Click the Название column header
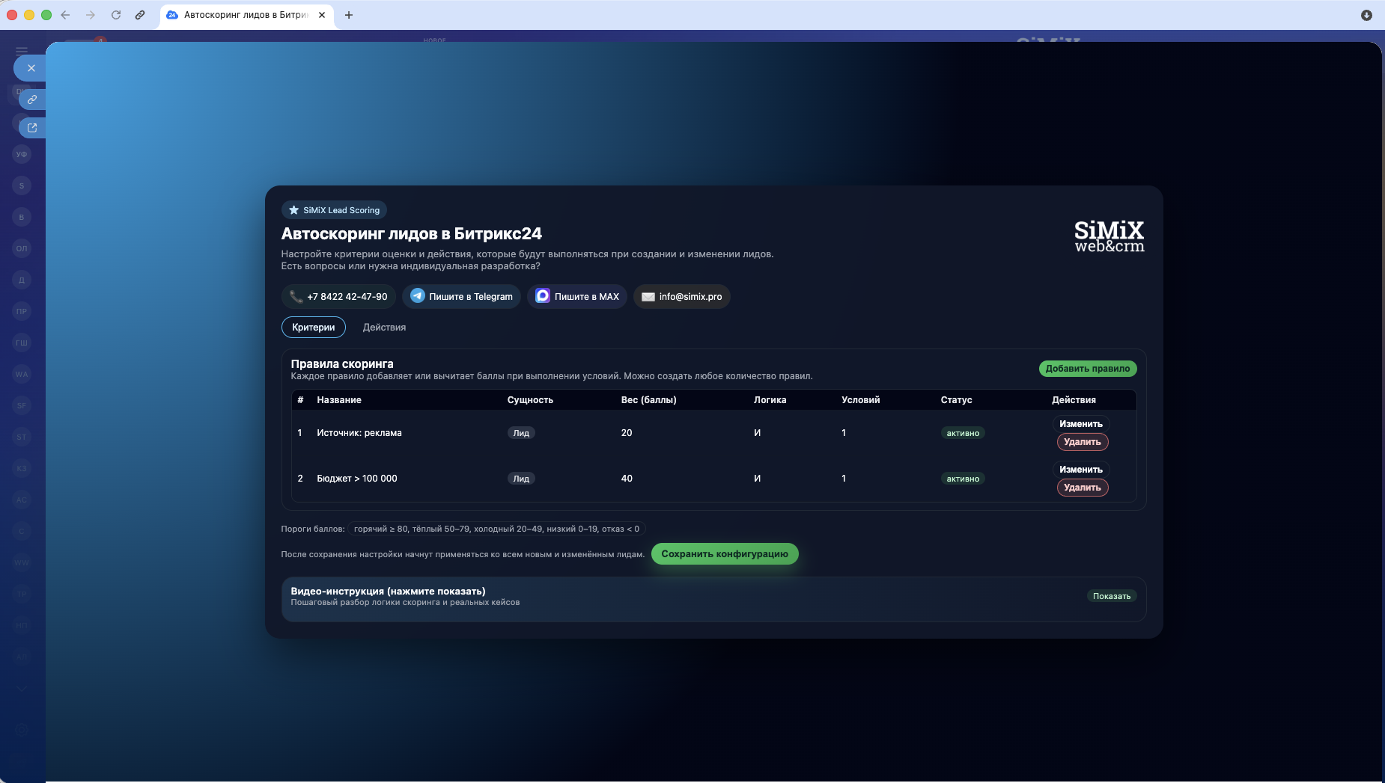Viewport: 1385px width, 783px height. 339,400
